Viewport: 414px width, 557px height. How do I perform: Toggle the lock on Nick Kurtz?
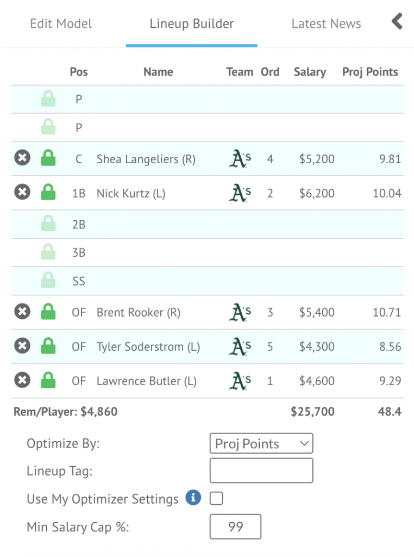coord(48,193)
